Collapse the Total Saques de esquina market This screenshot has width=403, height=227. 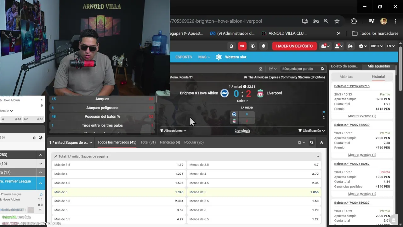(x=318, y=156)
